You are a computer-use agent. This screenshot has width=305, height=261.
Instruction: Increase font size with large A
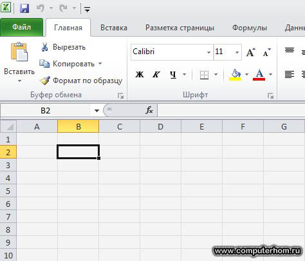pos(250,52)
